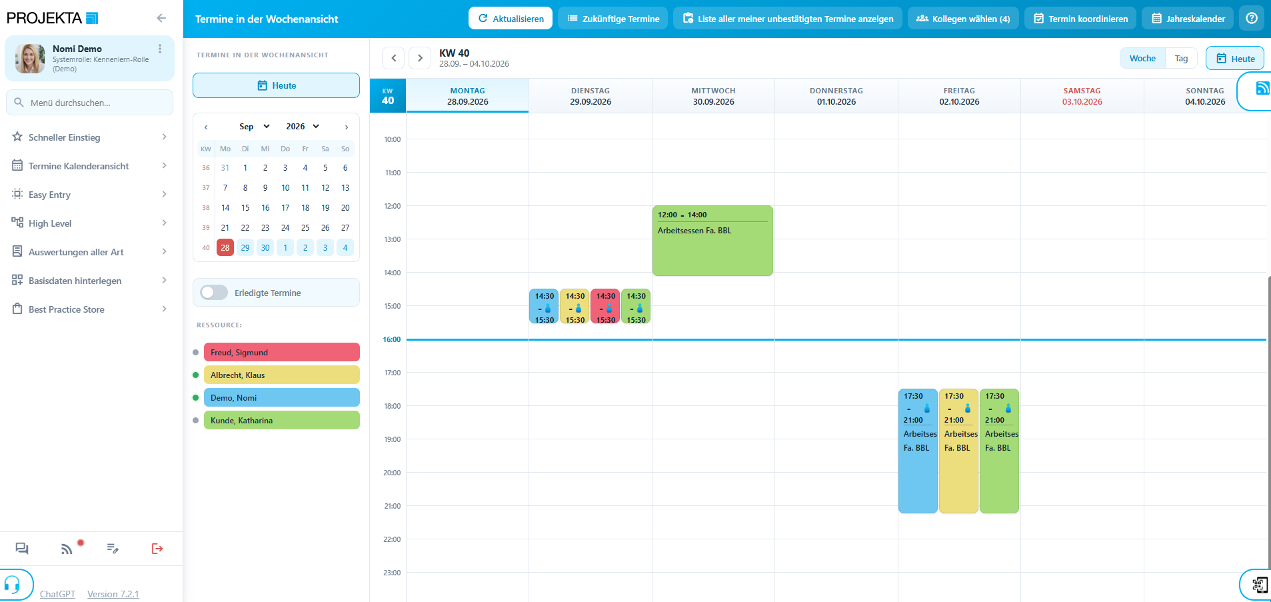1271x602 pixels.
Task: Open Zukünftige Termine list
Action: point(613,19)
